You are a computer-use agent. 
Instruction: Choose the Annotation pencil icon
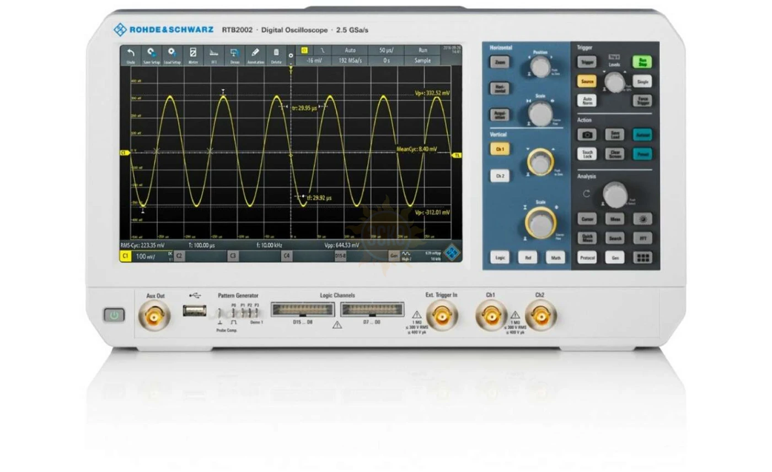(x=255, y=55)
